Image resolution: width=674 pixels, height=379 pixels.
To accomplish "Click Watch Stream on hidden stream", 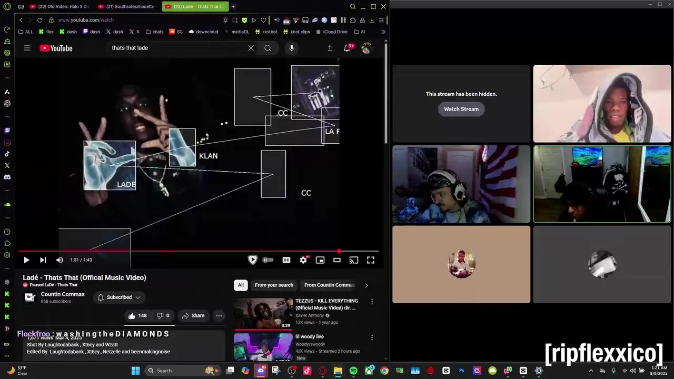I will click(461, 109).
